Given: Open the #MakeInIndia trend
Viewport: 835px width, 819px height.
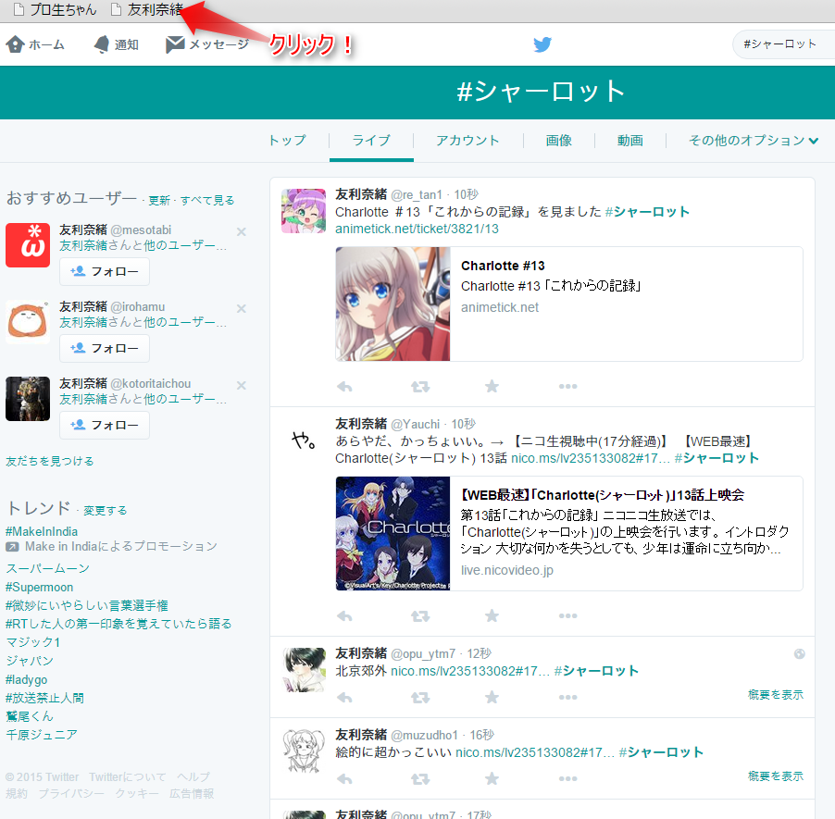Looking at the screenshot, I should pos(42,531).
